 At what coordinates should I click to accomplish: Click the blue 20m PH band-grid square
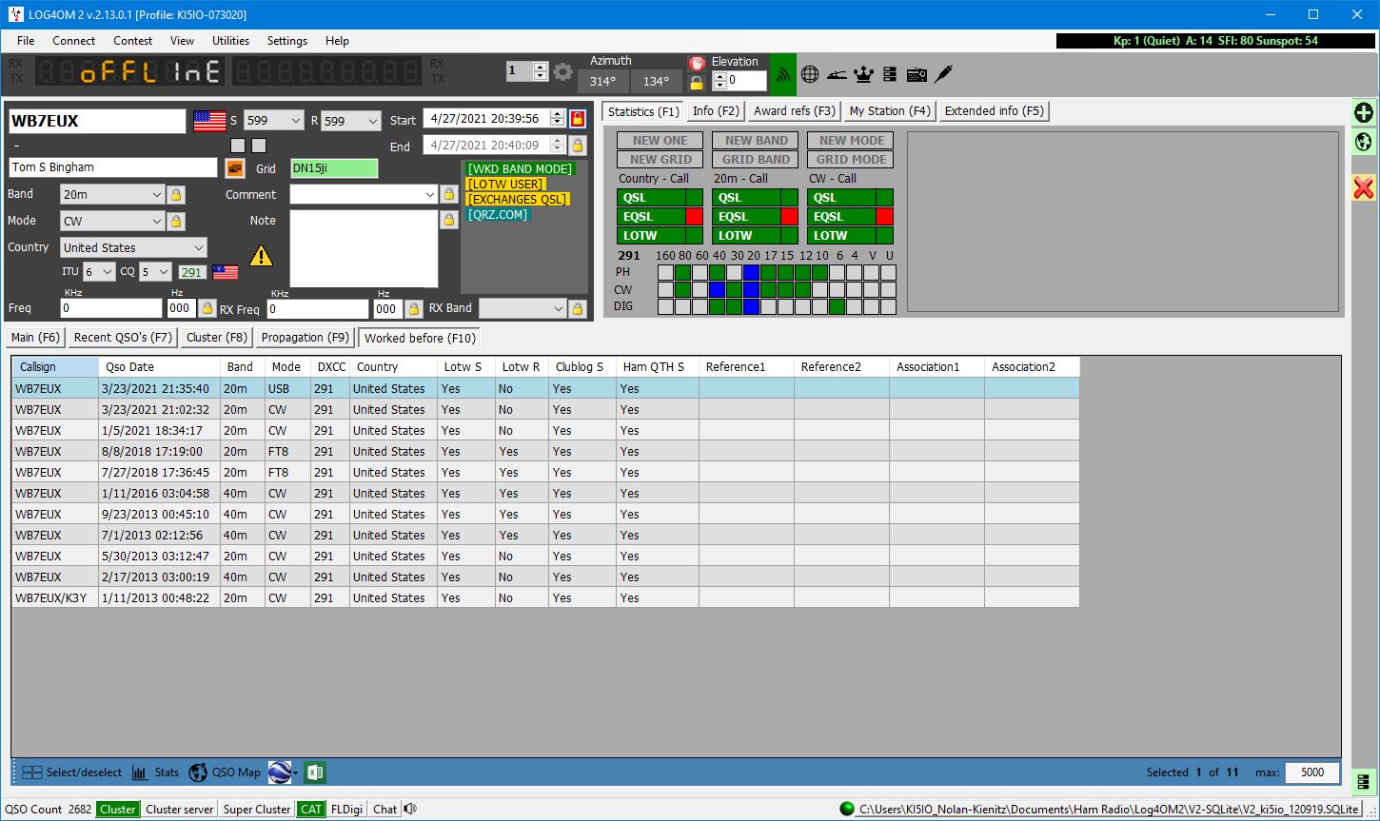(751, 273)
